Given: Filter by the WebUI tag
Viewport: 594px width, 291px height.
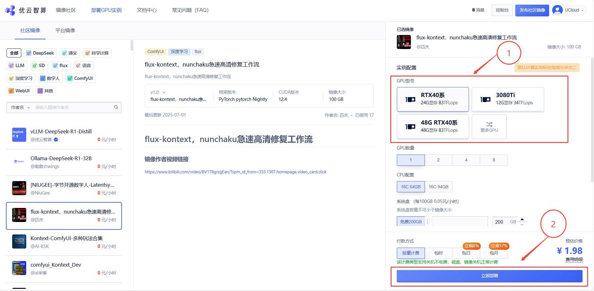Looking at the screenshot, I should (x=19, y=91).
